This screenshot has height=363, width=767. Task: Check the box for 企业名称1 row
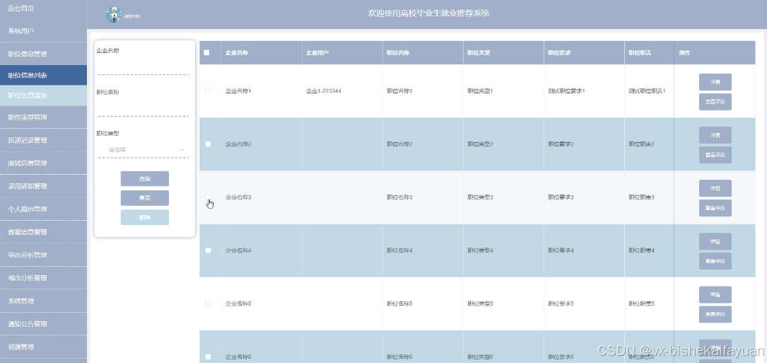click(208, 91)
